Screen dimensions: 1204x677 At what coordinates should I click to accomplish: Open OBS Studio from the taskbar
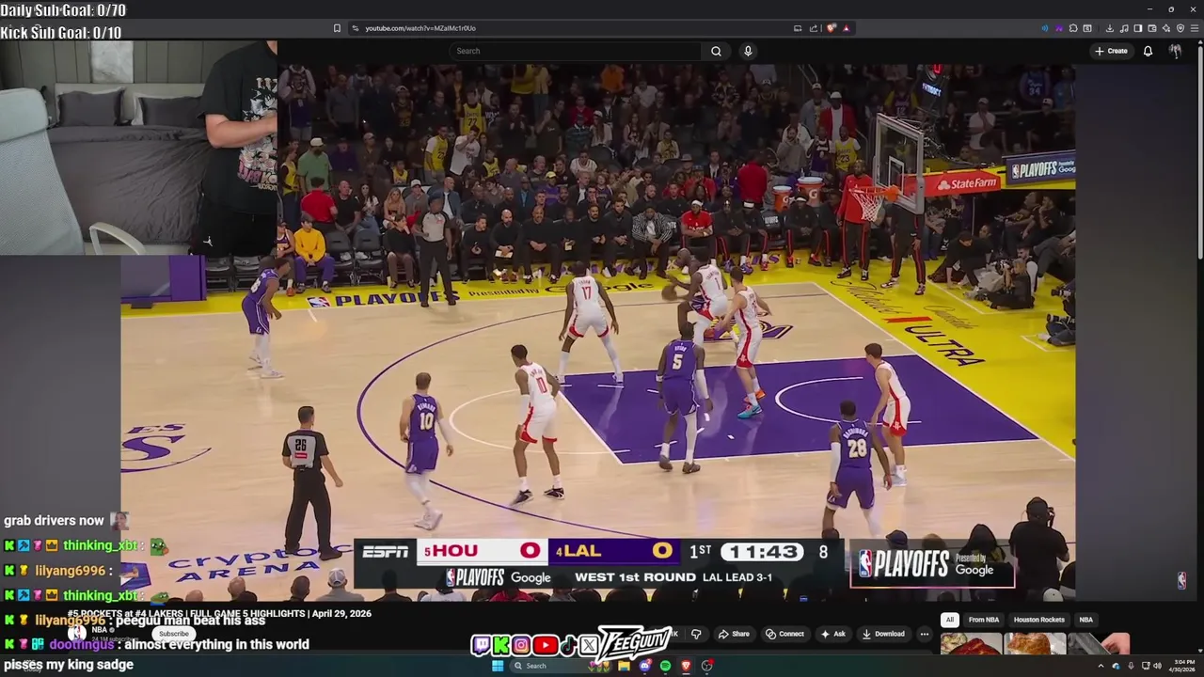[x=706, y=666]
